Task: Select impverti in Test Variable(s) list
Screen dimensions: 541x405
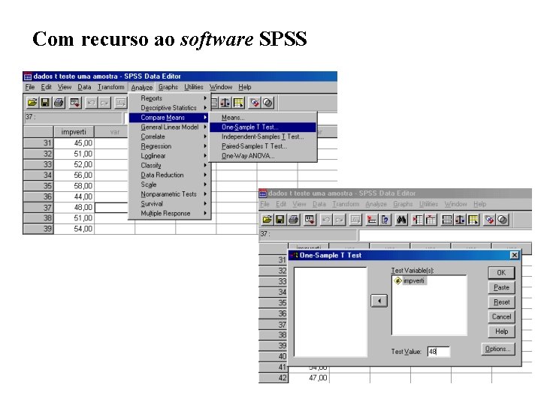Action: pyautogui.click(x=410, y=280)
